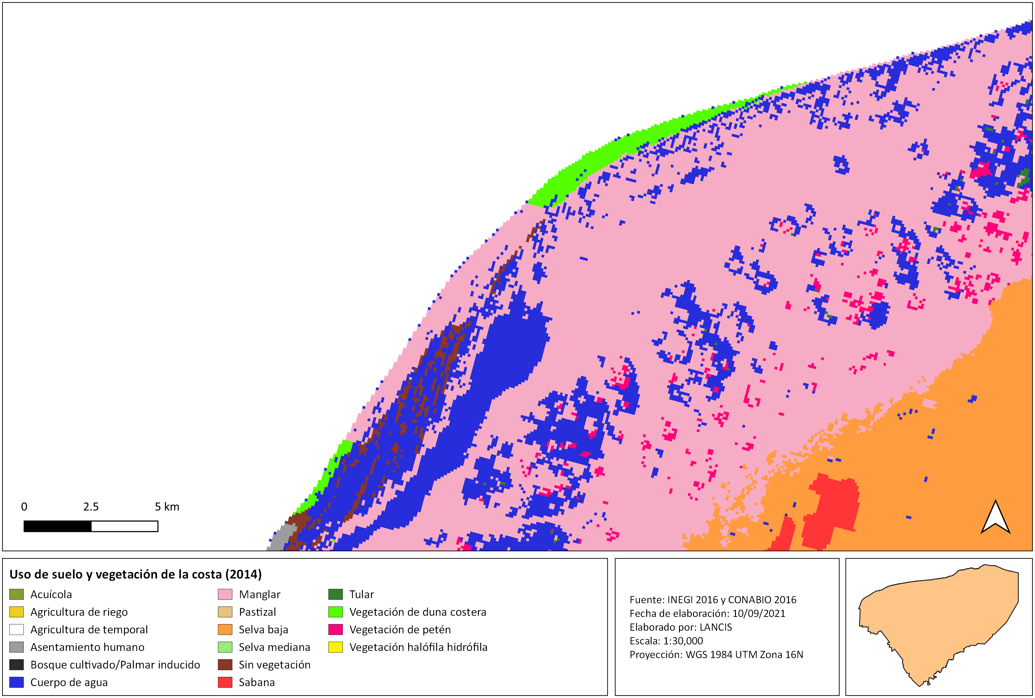Click the 'Escala: 1:30,000' text

(x=666, y=641)
